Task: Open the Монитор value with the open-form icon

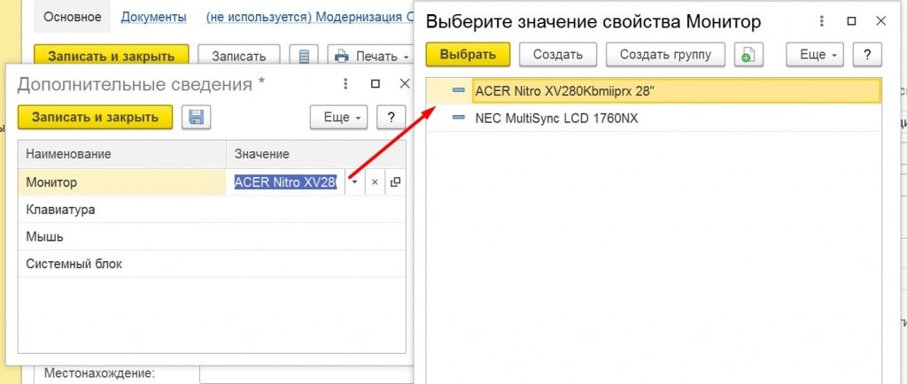Action: tap(395, 182)
